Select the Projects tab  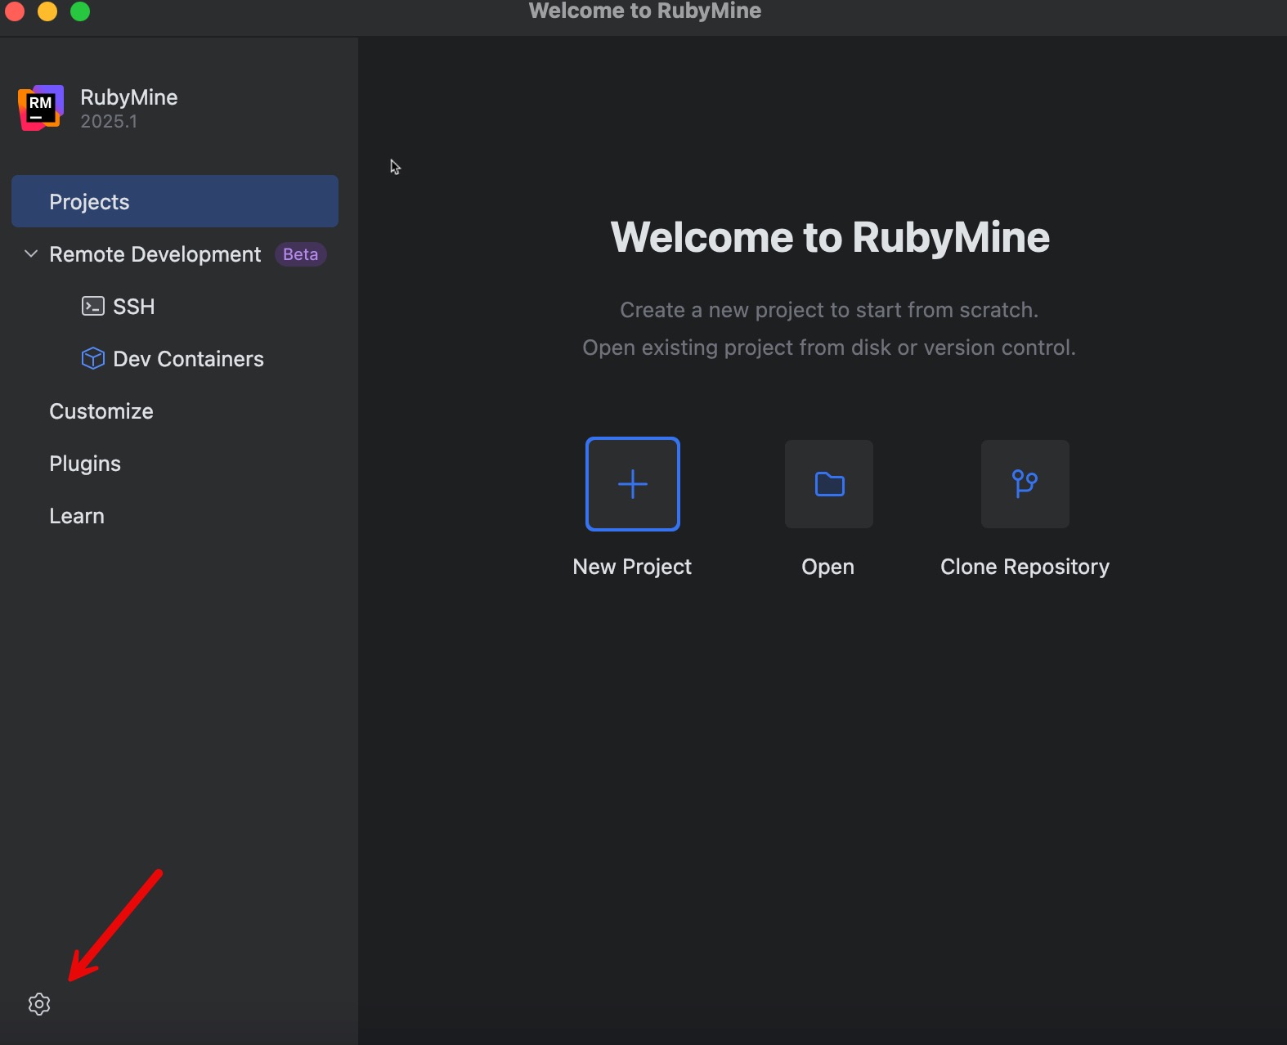point(174,201)
